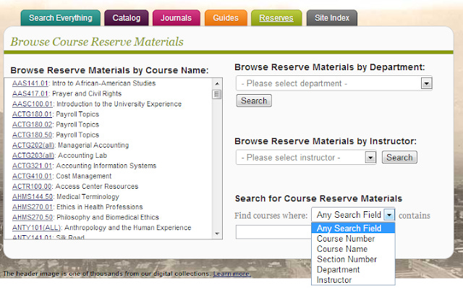The width and height of the screenshot is (463, 288).
Task: Click 'Browse Course Reserve Materials' heading
Action: click(x=97, y=42)
